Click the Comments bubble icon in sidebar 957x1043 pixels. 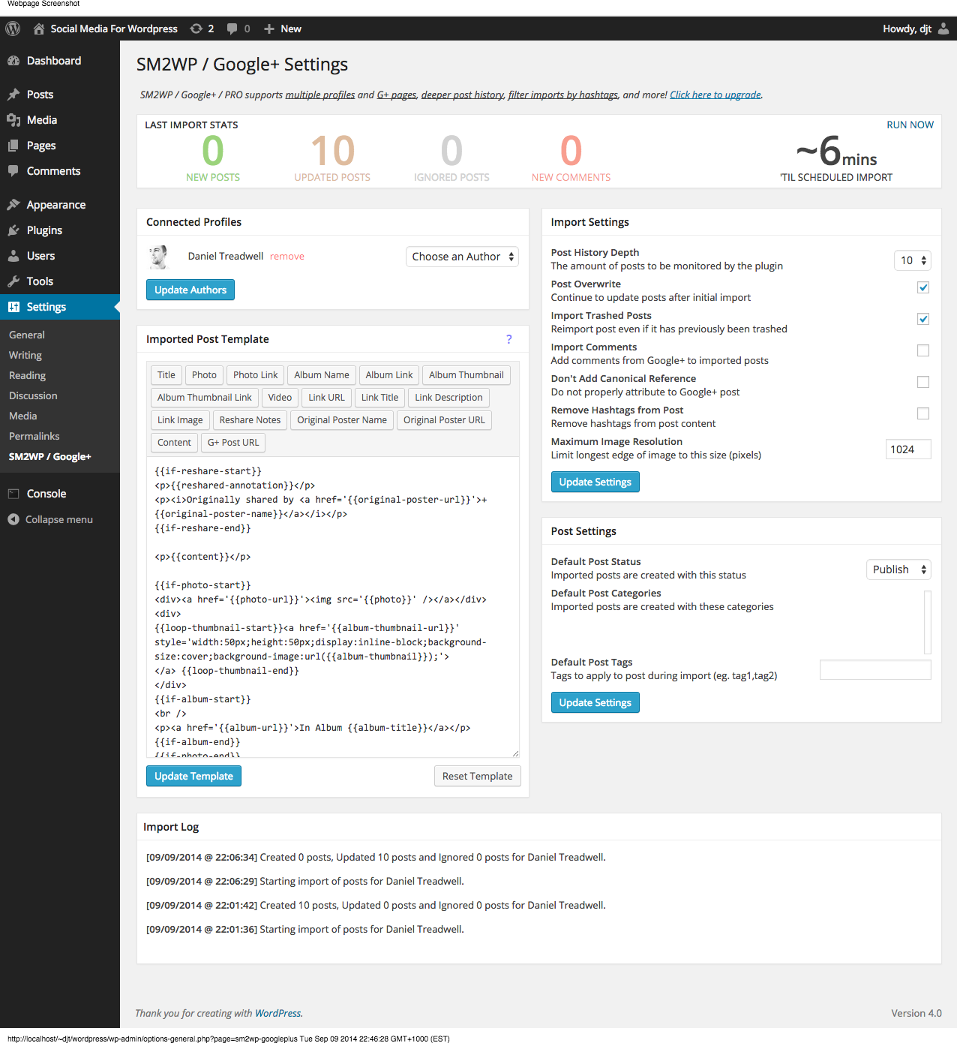coord(13,171)
